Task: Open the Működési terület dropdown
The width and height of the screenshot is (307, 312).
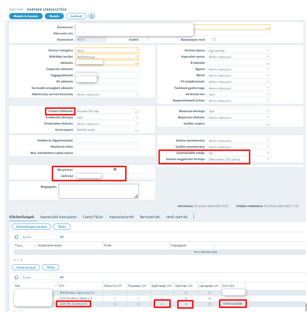Action: click(x=107, y=57)
